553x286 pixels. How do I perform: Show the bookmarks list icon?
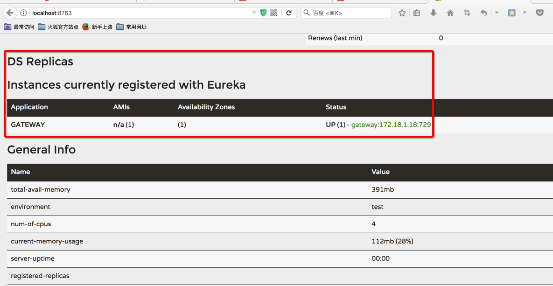click(417, 13)
